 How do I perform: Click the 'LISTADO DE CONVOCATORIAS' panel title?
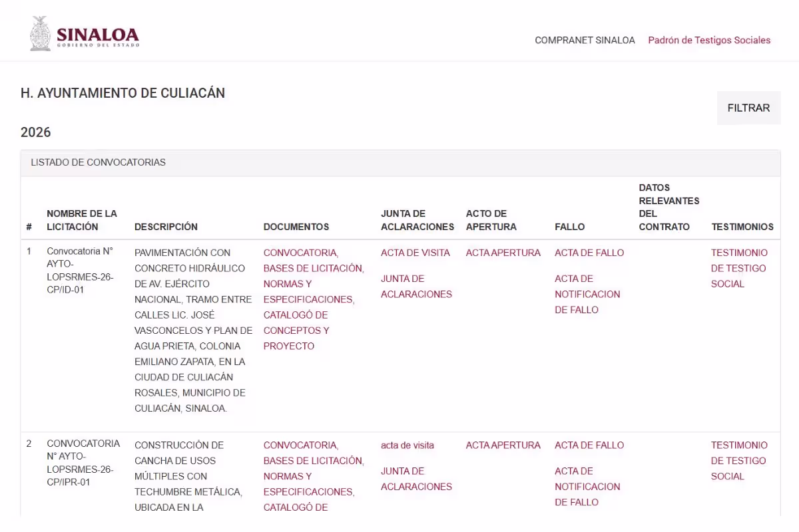[x=98, y=162]
